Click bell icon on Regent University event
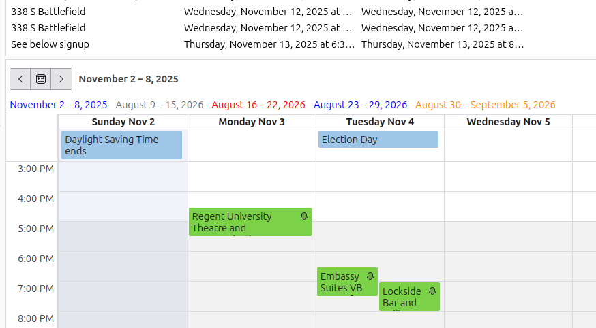This screenshot has width=596, height=328. 304,216
